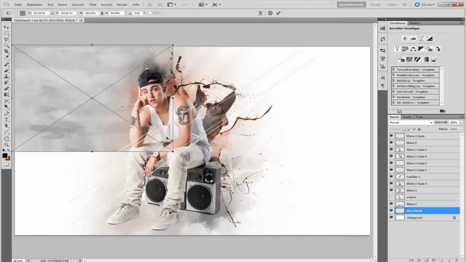Hide the Ebene 2 layer
Viewport: 466px width, 262px height.
tap(391, 204)
